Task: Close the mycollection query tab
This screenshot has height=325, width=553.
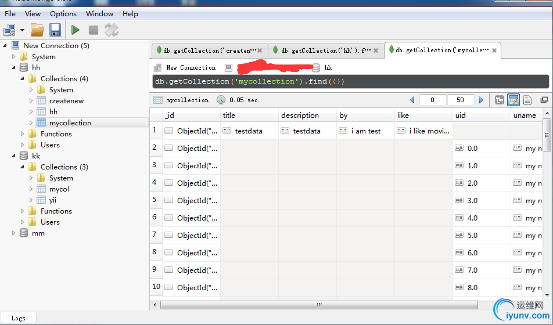Action: pos(494,50)
